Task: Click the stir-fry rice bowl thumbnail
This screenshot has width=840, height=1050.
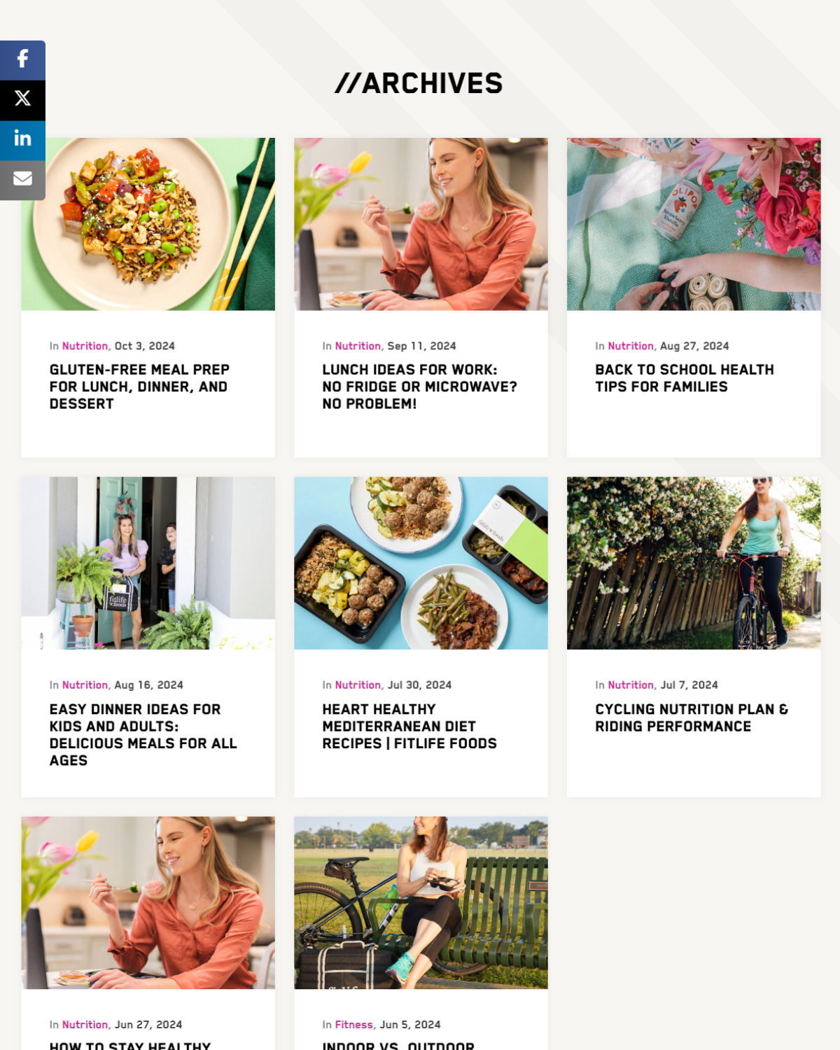Action: (148, 224)
